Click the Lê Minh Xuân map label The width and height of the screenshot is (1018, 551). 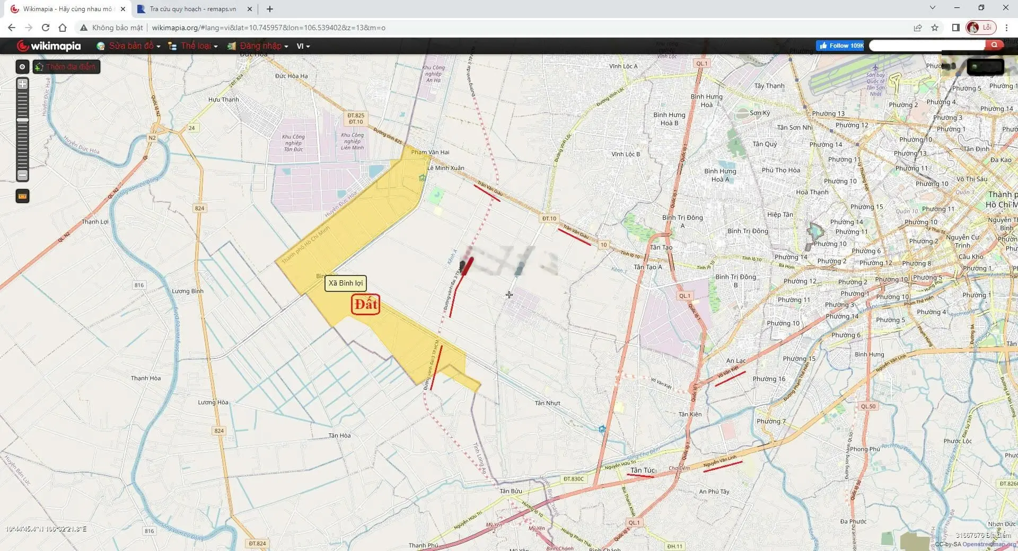click(446, 168)
